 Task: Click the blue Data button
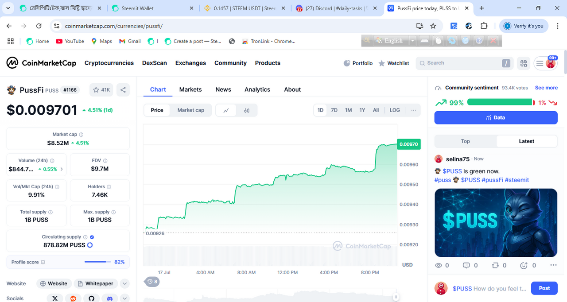click(x=496, y=118)
